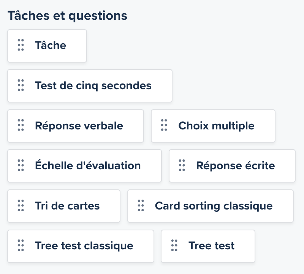Click the drag handle on Réponse verbale
The image size is (304, 274).
[21, 126]
